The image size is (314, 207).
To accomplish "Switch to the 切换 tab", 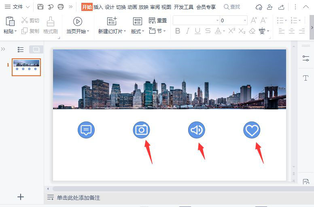I will tap(121, 7).
